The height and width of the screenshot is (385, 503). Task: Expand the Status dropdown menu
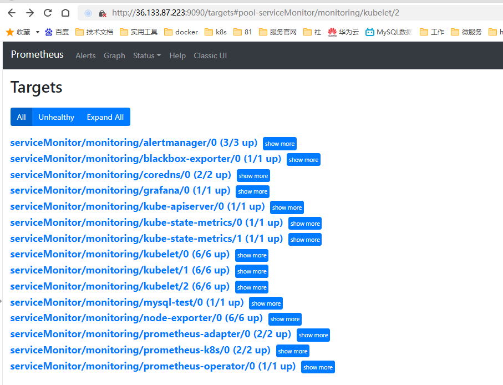tap(147, 55)
